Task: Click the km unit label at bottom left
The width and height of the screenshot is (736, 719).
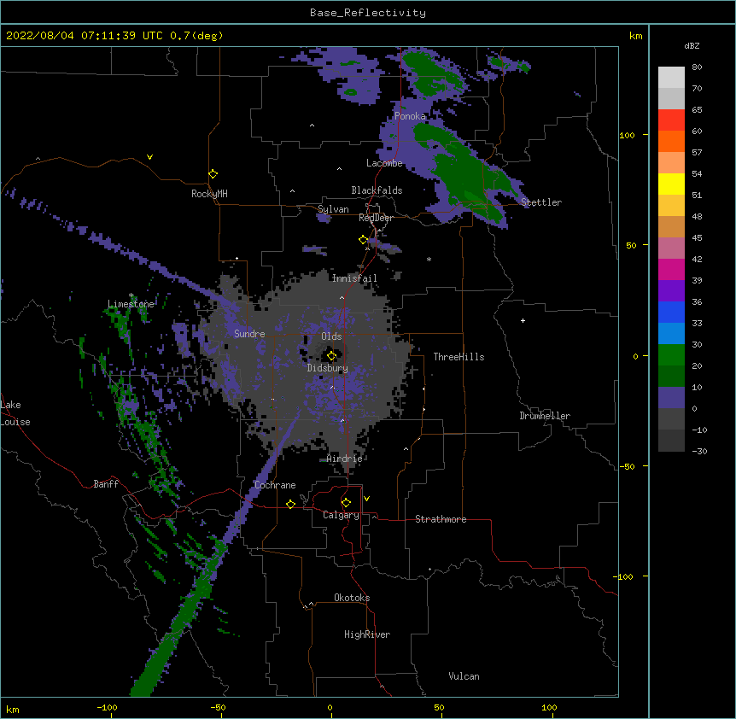Action: [13, 710]
